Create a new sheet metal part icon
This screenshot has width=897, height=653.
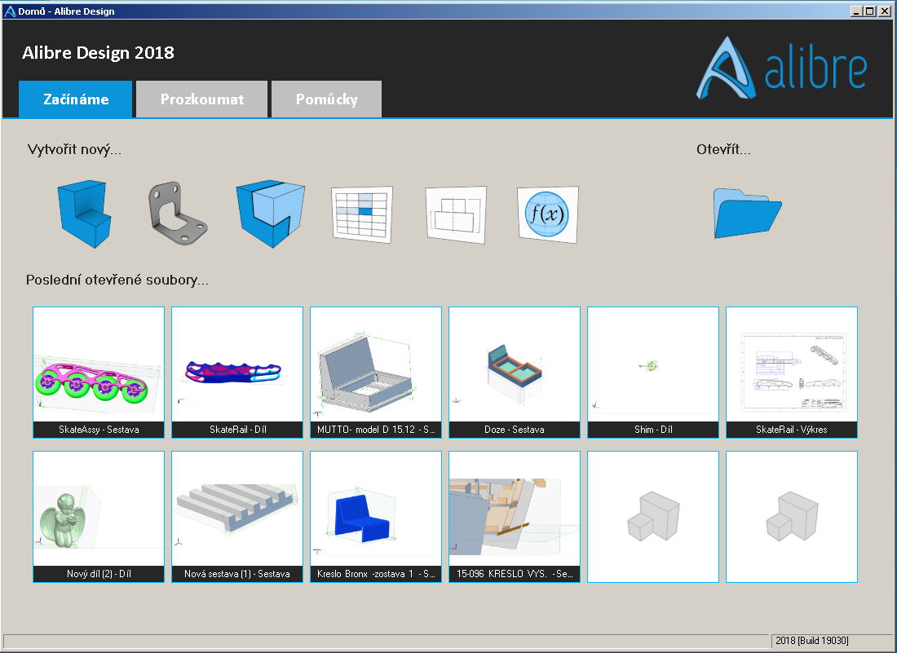tap(178, 214)
